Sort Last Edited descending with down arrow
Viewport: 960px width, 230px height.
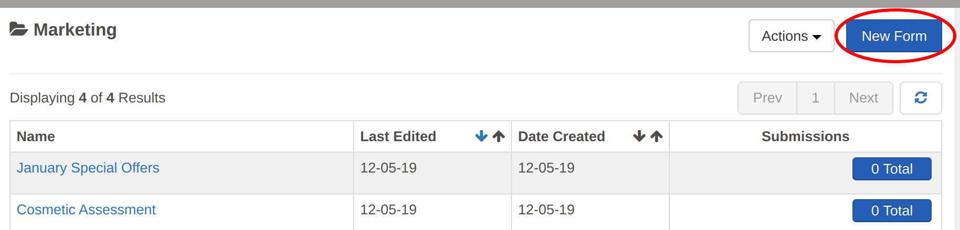coord(481,136)
